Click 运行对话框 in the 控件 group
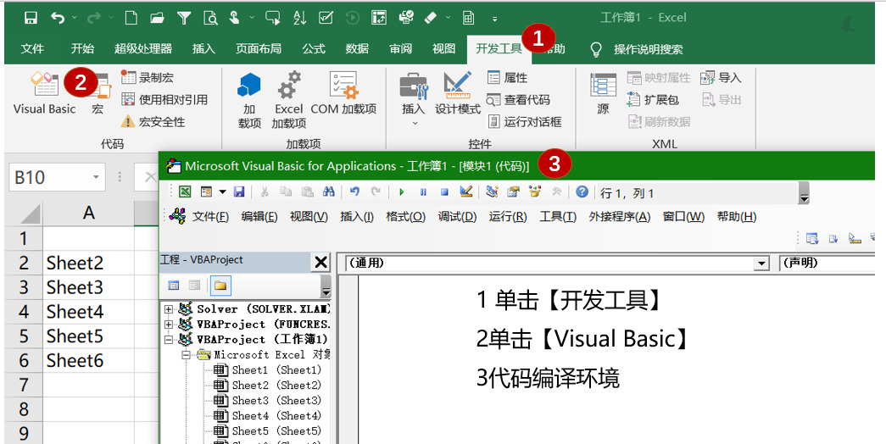Viewport: 886px width, 444px height. (525, 122)
